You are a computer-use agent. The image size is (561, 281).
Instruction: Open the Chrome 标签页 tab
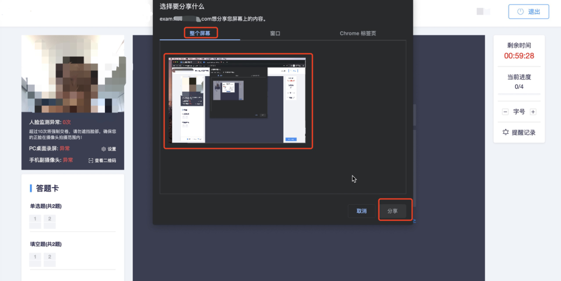click(x=358, y=33)
